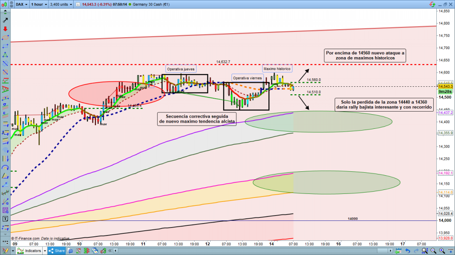Open the Indicators dropdown arrow
This screenshot has width=455, height=255.
pos(46,251)
